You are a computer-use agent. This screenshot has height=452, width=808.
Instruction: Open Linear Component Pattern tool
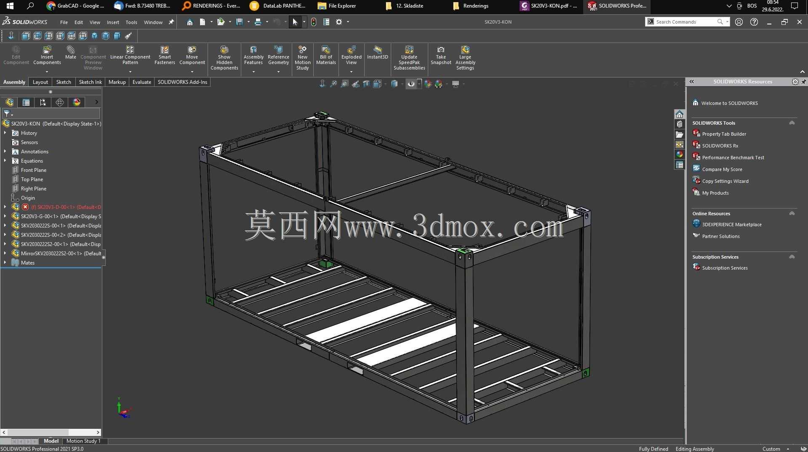click(130, 55)
